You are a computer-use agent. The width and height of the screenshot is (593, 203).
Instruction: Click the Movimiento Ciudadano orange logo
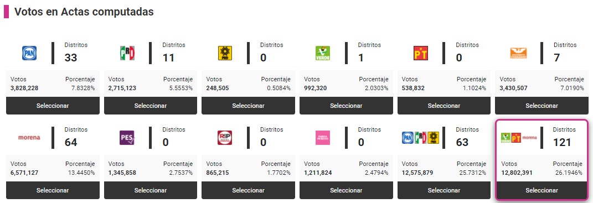pyautogui.click(x=518, y=53)
